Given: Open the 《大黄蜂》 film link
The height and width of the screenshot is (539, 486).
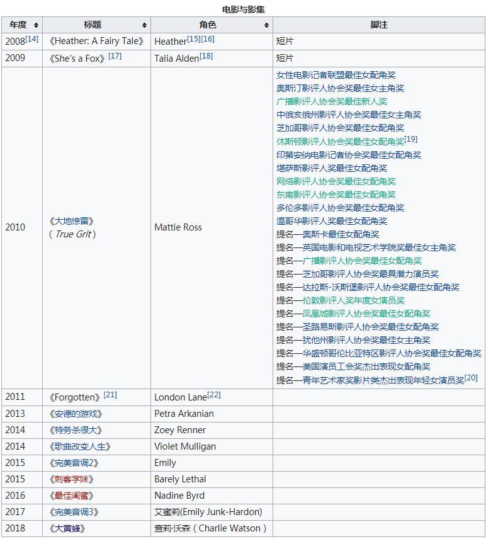Looking at the screenshot, I should coord(67,528).
